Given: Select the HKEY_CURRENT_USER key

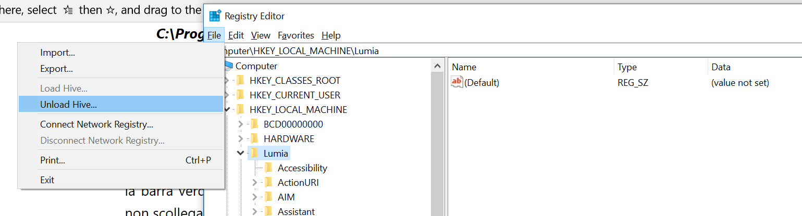Looking at the screenshot, I should (294, 95).
